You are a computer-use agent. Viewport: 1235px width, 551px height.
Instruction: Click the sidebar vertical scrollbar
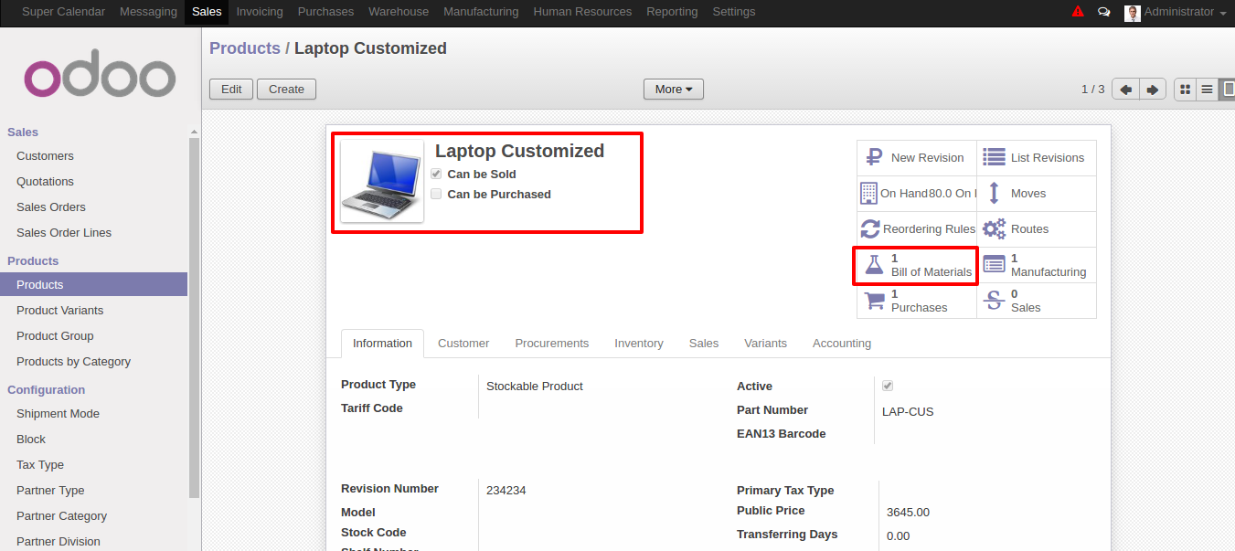[194, 317]
